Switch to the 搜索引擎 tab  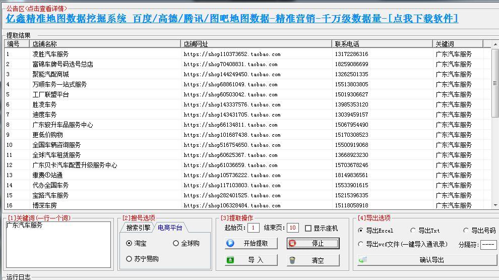coord(138,228)
